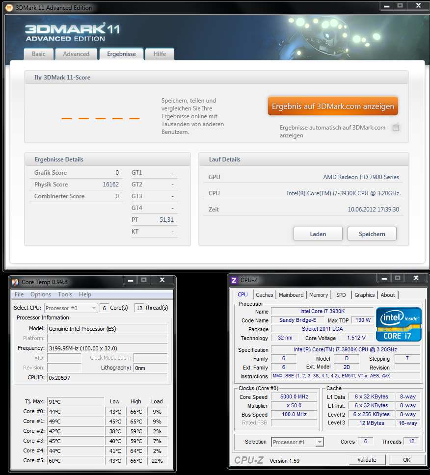Screen dimensions: 430x475
Task: Click the PT value 51,31
Action: (167, 220)
